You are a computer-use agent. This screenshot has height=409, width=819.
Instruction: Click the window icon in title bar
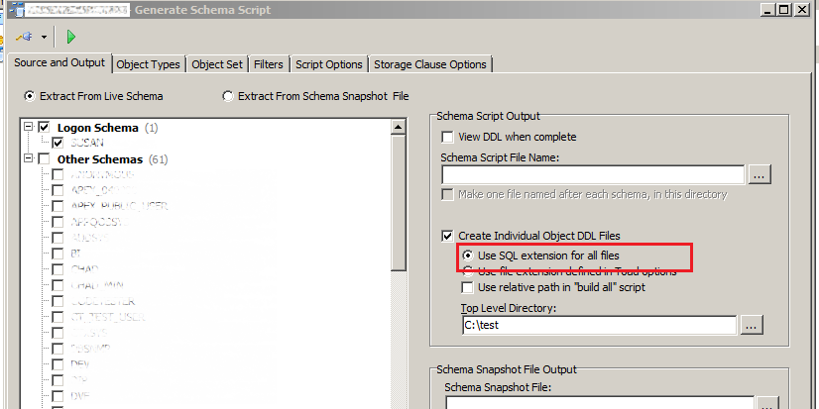click(10, 10)
